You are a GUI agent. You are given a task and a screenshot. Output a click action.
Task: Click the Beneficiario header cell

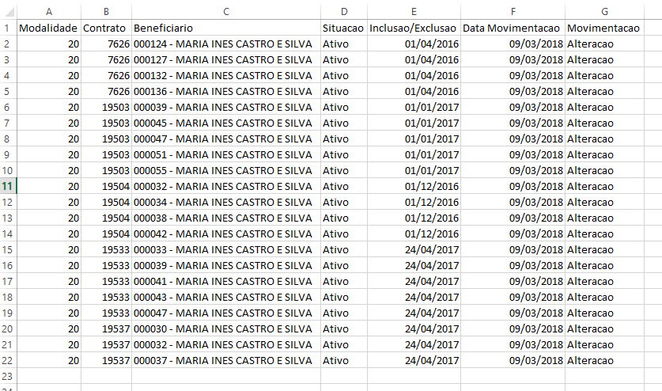(225, 28)
